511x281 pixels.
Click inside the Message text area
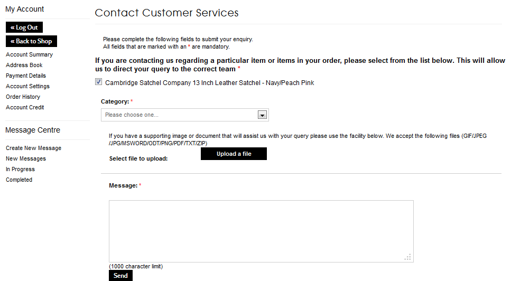click(261, 231)
